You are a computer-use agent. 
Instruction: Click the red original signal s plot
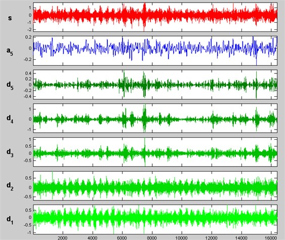[x=155, y=17]
